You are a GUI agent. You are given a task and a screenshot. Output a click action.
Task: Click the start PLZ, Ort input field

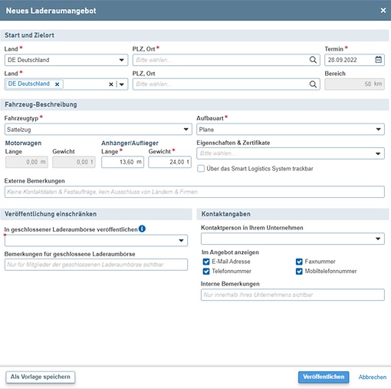tap(226, 60)
